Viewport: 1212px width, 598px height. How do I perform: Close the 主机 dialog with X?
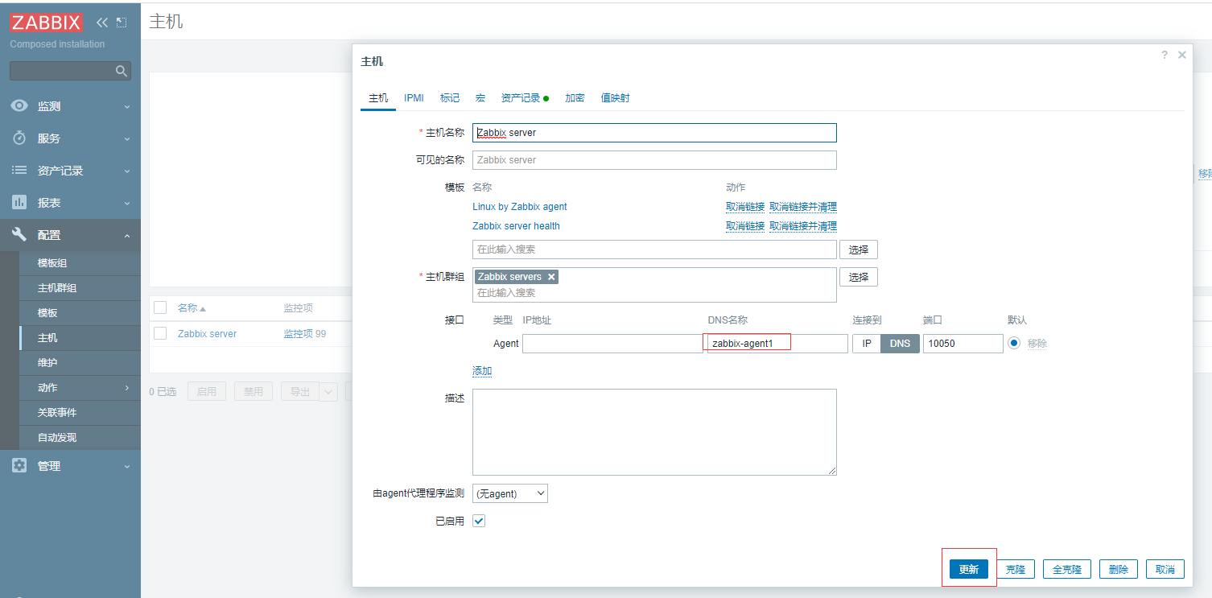1181,55
